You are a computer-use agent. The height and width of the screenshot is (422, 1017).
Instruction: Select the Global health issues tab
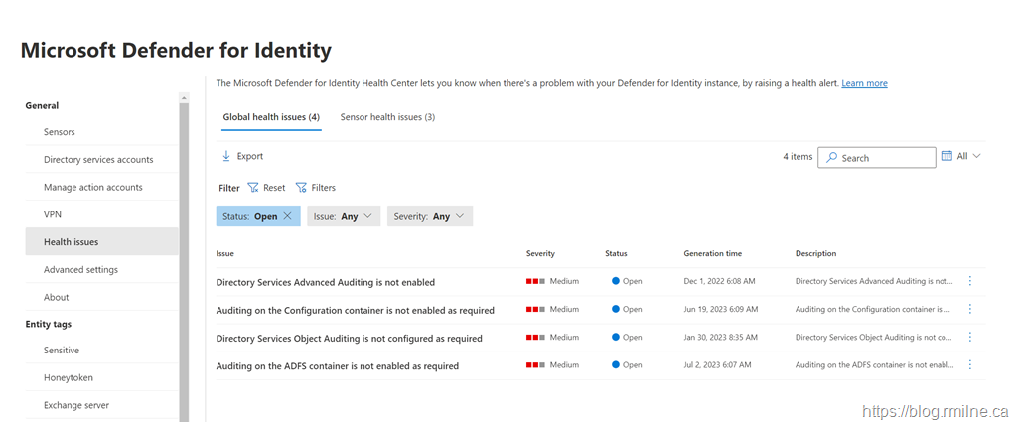270,117
